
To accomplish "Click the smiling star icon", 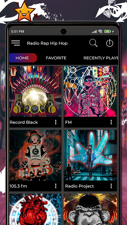I will (x=25, y=11).
